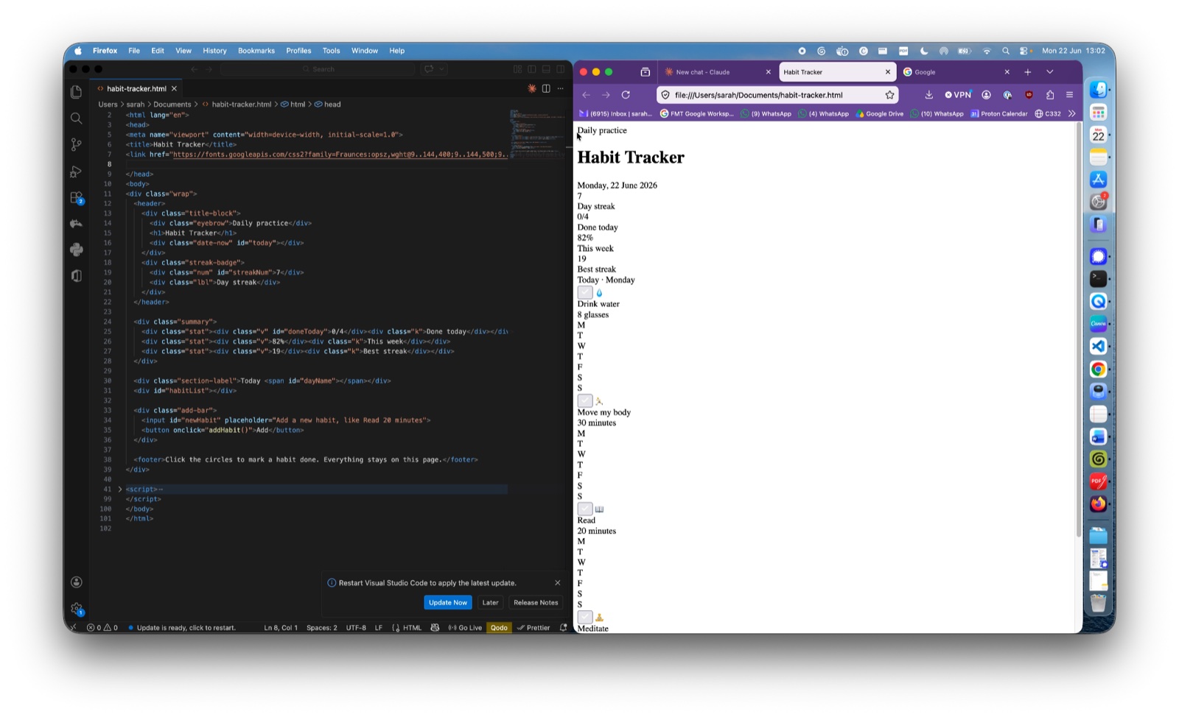Screen dimensions: 1179x717
Task: Open Release Notes from notification
Action: pyautogui.click(x=536, y=602)
